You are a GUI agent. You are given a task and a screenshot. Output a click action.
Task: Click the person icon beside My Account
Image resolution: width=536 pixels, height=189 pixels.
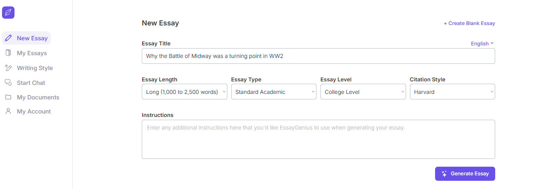point(8,111)
